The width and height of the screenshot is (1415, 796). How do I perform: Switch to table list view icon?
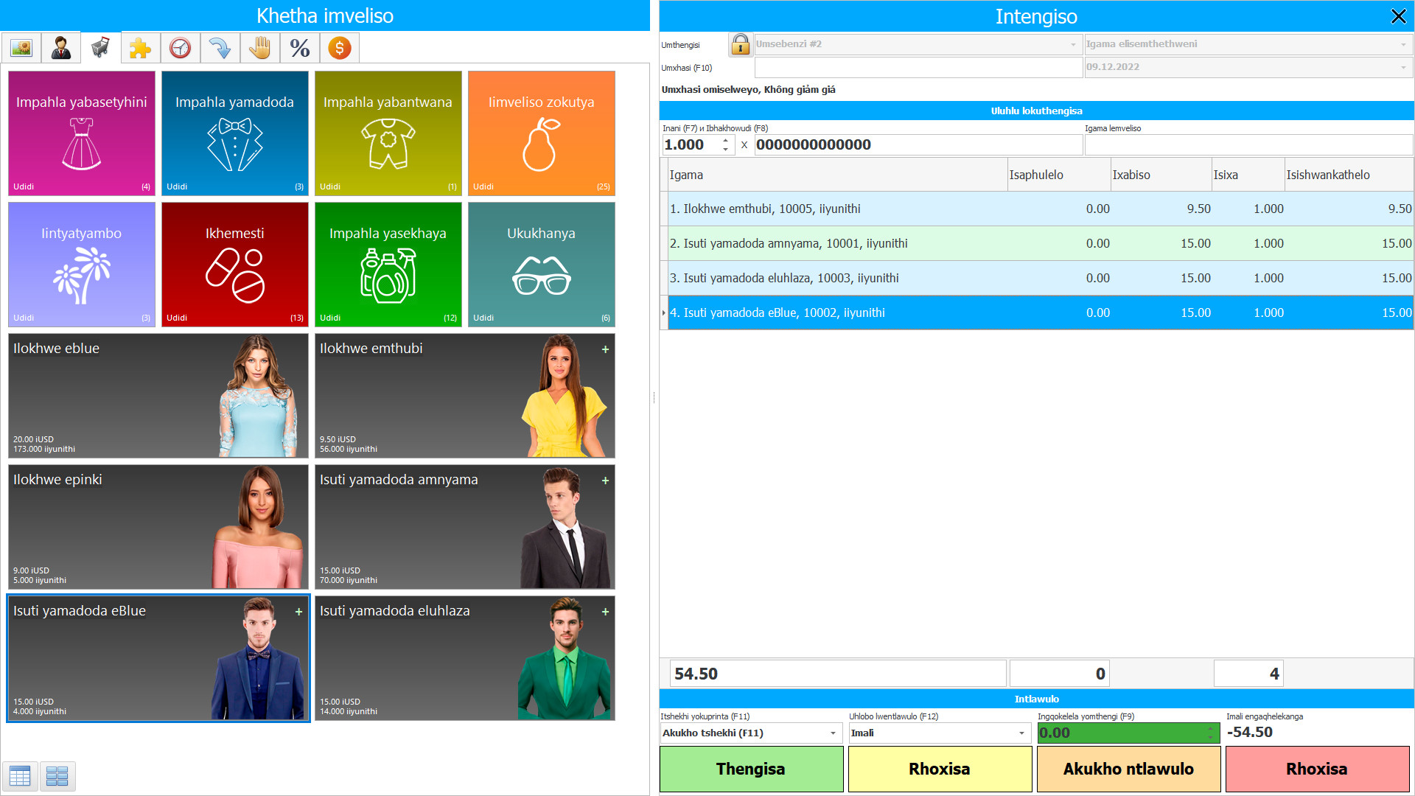(x=20, y=775)
